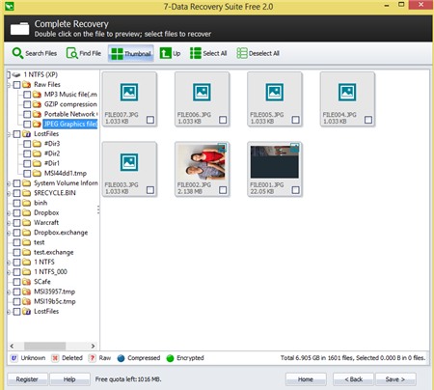Click the Raw legend icon
The image size is (434, 390).
[93, 358]
